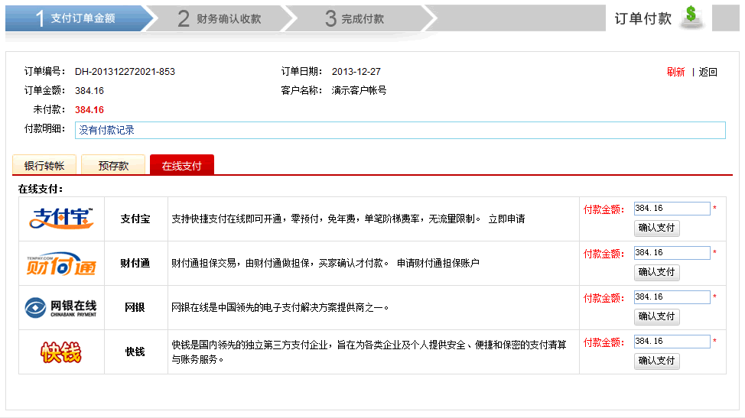
Task: Click the 快钱 logo icon
Action: pyautogui.click(x=61, y=352)
